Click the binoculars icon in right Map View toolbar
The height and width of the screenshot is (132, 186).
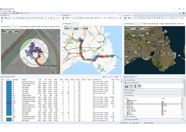[x=129, y=18]
